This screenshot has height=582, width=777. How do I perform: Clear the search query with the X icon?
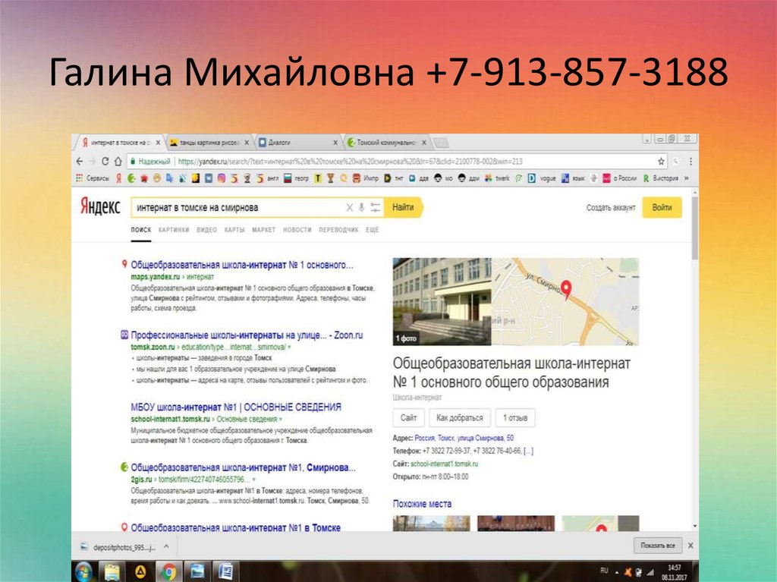pyautogui.click(x=350, y=207)
